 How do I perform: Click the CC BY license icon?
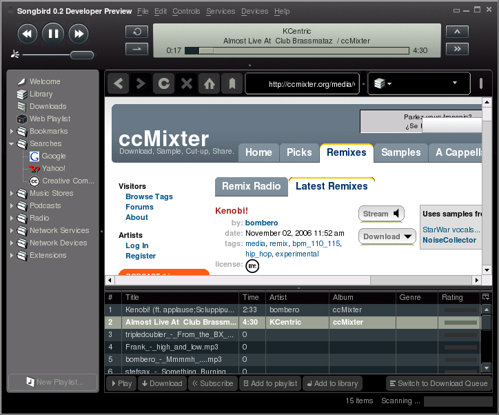[252, 266]
